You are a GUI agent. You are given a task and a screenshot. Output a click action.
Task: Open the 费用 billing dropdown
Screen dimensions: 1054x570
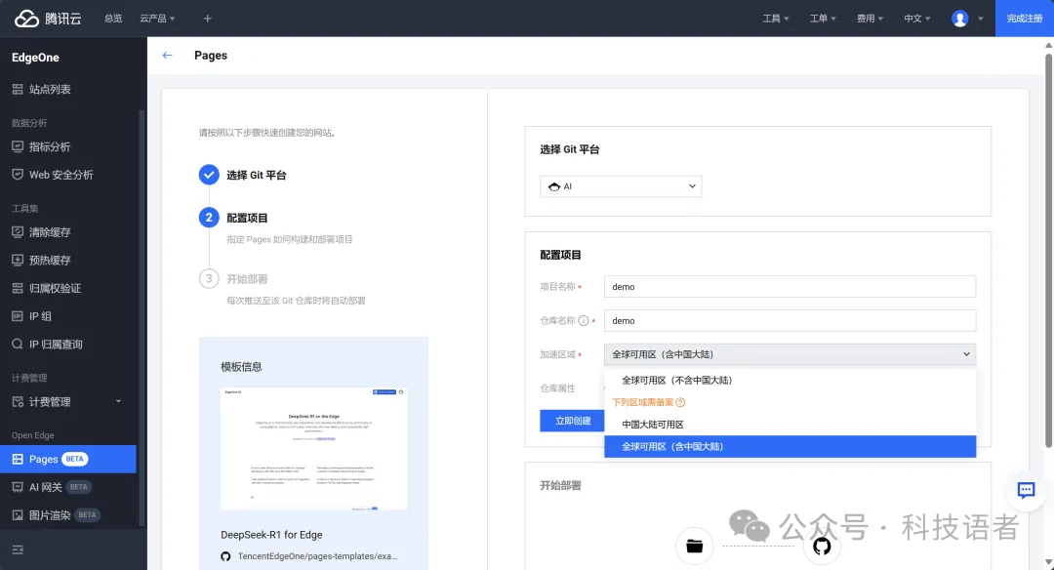click(x=870, y=19)
